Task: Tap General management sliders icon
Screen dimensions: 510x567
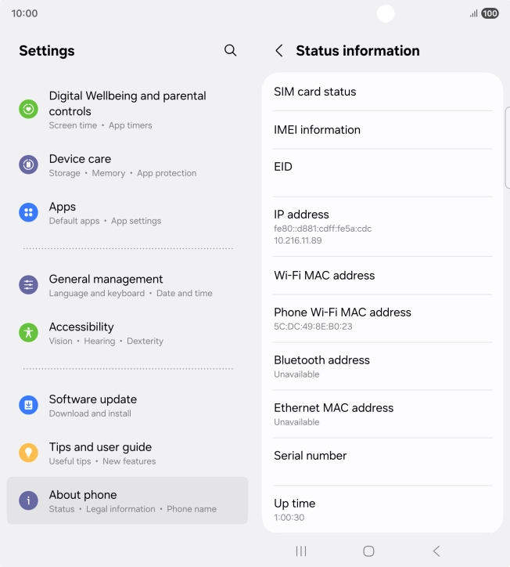Action: [x=28, y=285]
